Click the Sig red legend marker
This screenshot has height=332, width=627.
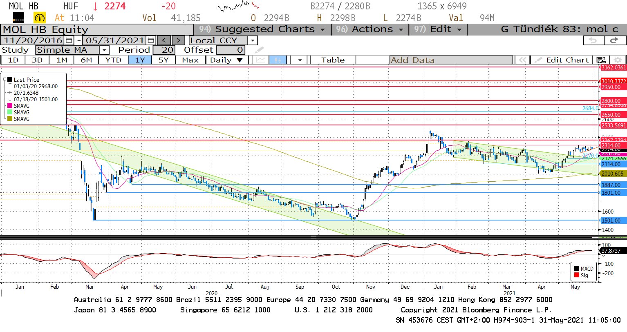577,275
